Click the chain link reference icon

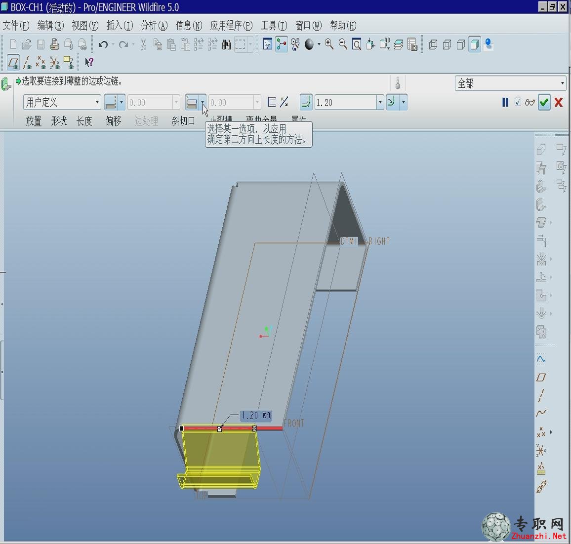[541, 487]
